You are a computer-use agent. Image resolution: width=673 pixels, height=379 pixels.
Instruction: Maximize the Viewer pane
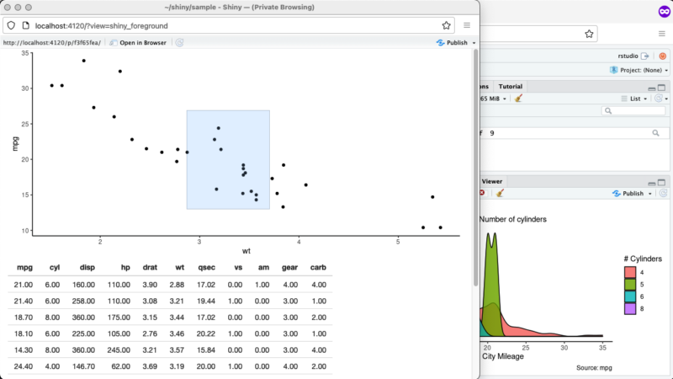662,182
